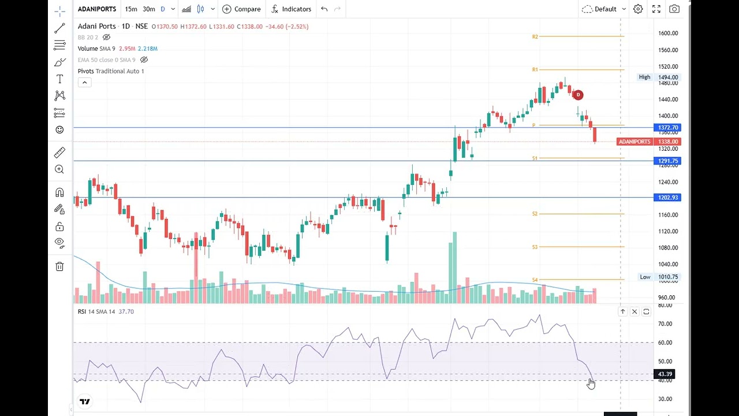The image size is (739, 416).
Task: Select the EMA 50 close legend label
Action: click(107, 60)
